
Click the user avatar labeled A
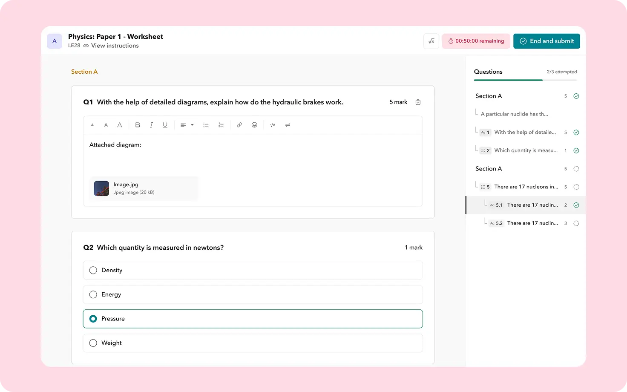[55, 41]
